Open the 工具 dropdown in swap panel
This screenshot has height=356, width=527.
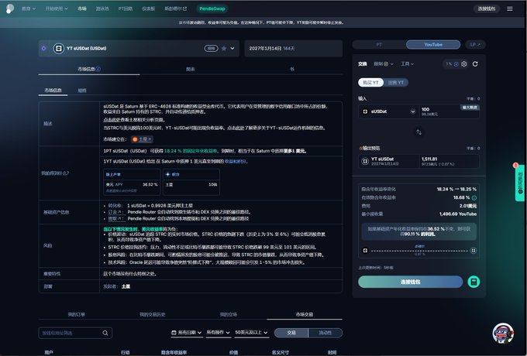[x=407, y=63]
